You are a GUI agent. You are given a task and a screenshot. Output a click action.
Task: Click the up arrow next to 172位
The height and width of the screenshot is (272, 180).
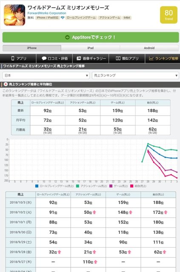click(166, 212)
